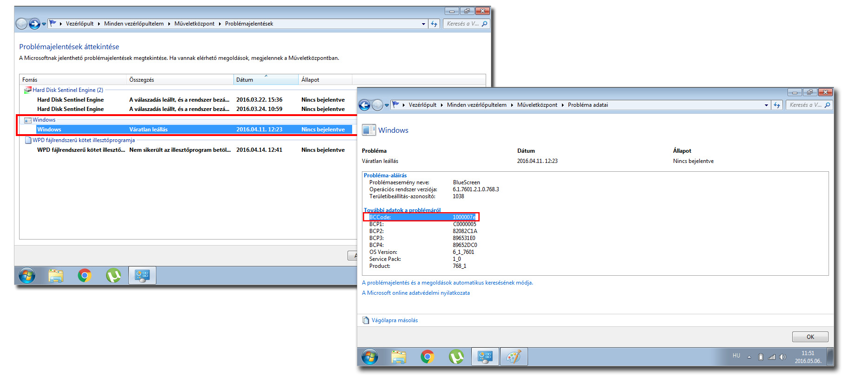
Task: Click the network signal icon in system tray
Action: point(772,357)
